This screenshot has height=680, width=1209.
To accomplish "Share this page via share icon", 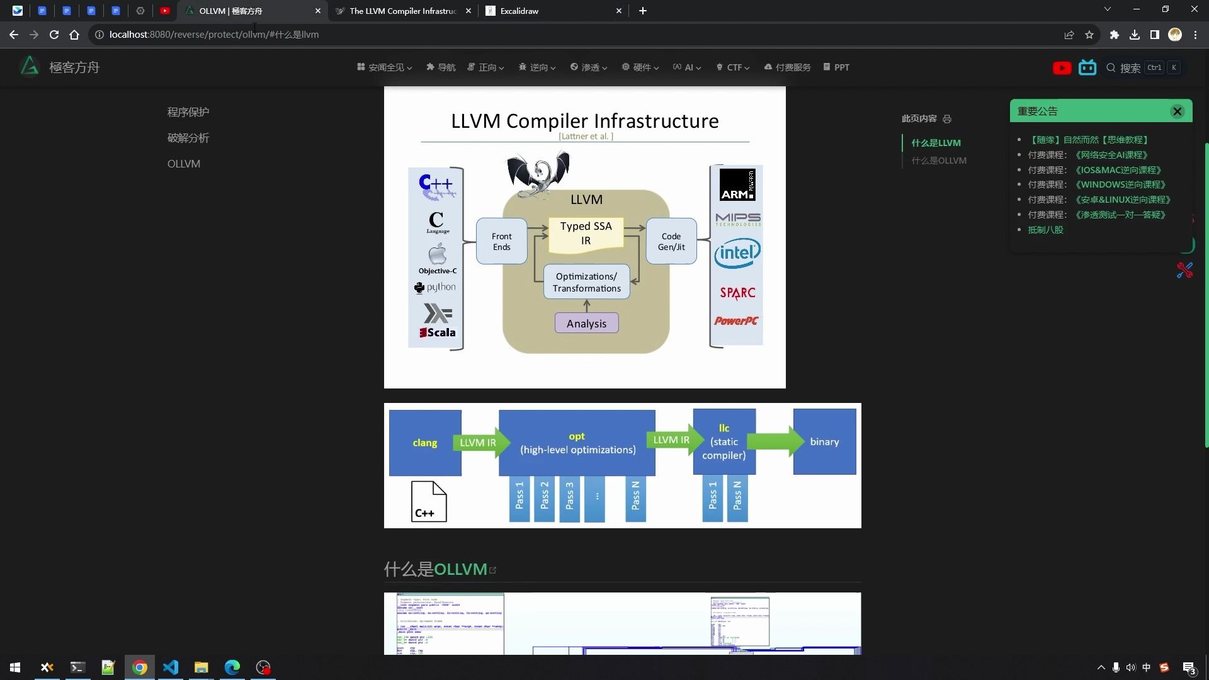I will coord(1069,35).
